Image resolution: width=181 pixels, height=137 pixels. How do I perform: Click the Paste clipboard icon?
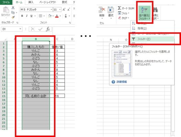[x=6, y=10]
